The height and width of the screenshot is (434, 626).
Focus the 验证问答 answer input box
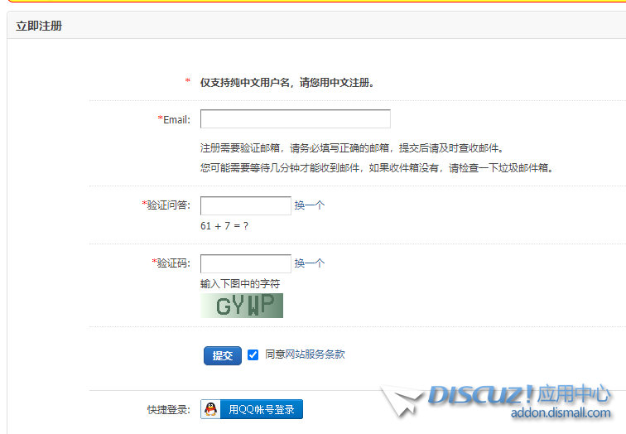246,205
